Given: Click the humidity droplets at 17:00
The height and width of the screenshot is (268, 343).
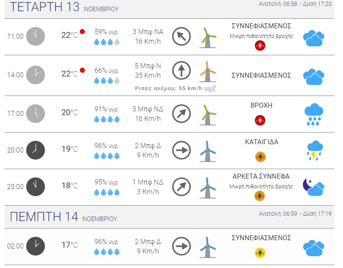Looking at the screenshot, I should point(107,120).
